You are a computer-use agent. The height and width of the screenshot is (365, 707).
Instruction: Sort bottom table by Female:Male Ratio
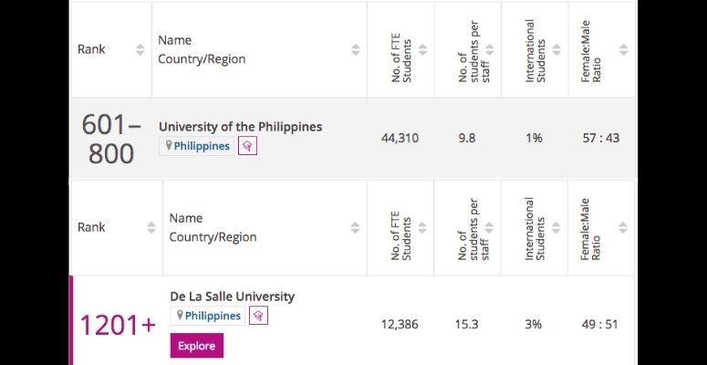tap(623, 227)
